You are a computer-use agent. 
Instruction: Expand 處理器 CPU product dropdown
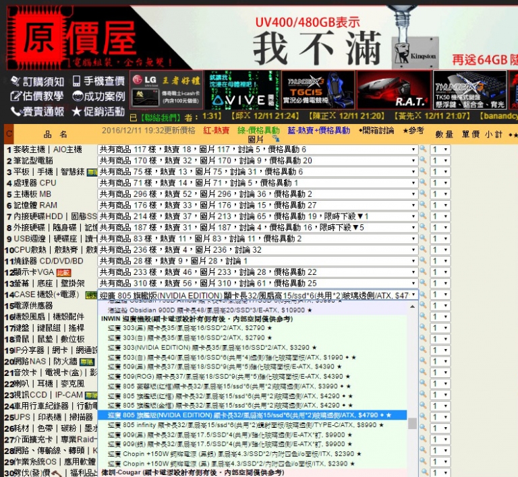click(x=258, y=183)
